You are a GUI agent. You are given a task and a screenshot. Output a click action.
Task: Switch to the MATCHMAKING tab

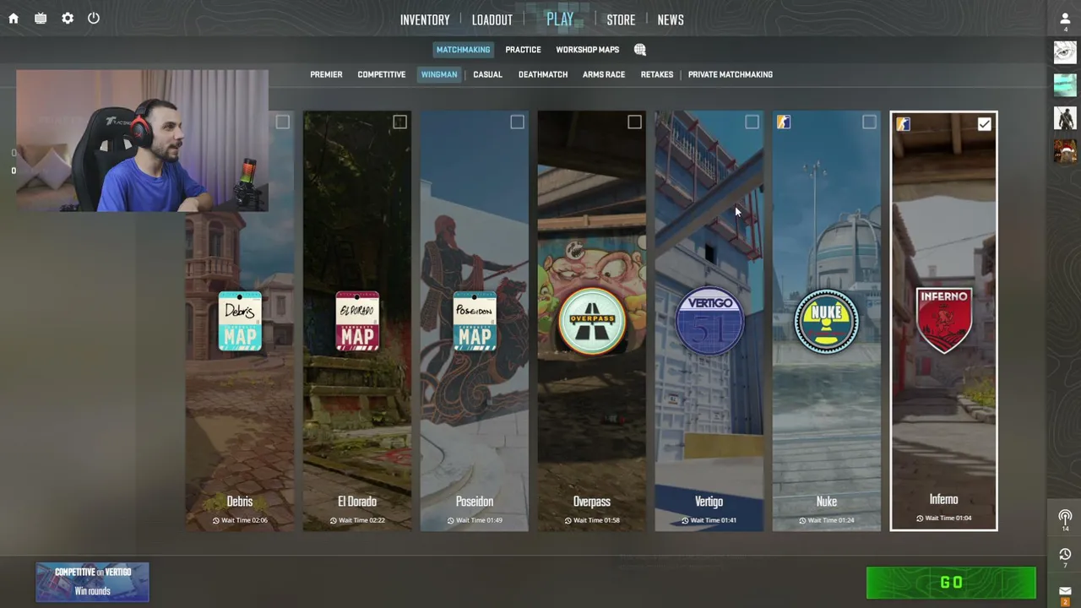pyautogui.click(x=463, y=50)
